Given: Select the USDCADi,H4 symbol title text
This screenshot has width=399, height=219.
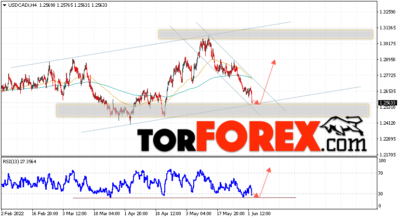Looking at the screenshot, I should click(x=22, y=5).
